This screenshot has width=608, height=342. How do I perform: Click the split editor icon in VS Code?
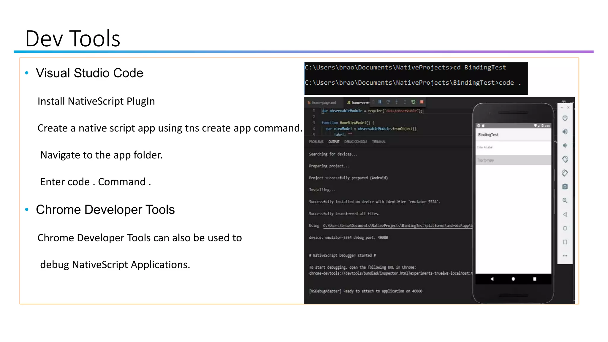(563, 102)
